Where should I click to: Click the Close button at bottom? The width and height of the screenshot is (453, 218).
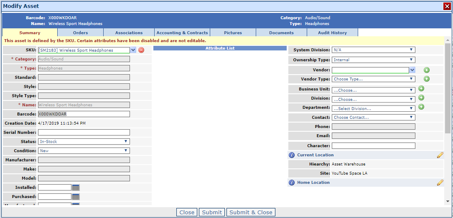pyautogui.click(x=187, y=212)
